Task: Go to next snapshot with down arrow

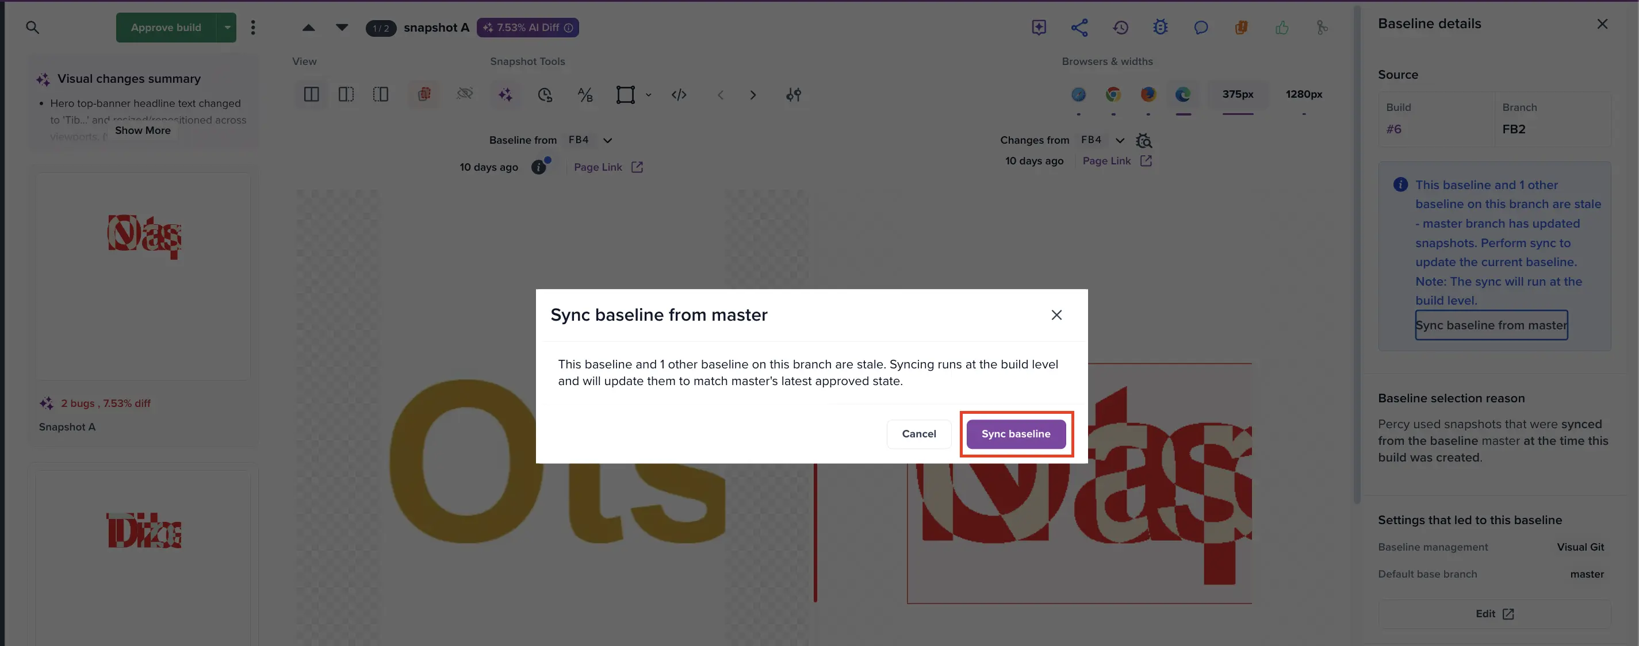Action: (x=342, y=28)
